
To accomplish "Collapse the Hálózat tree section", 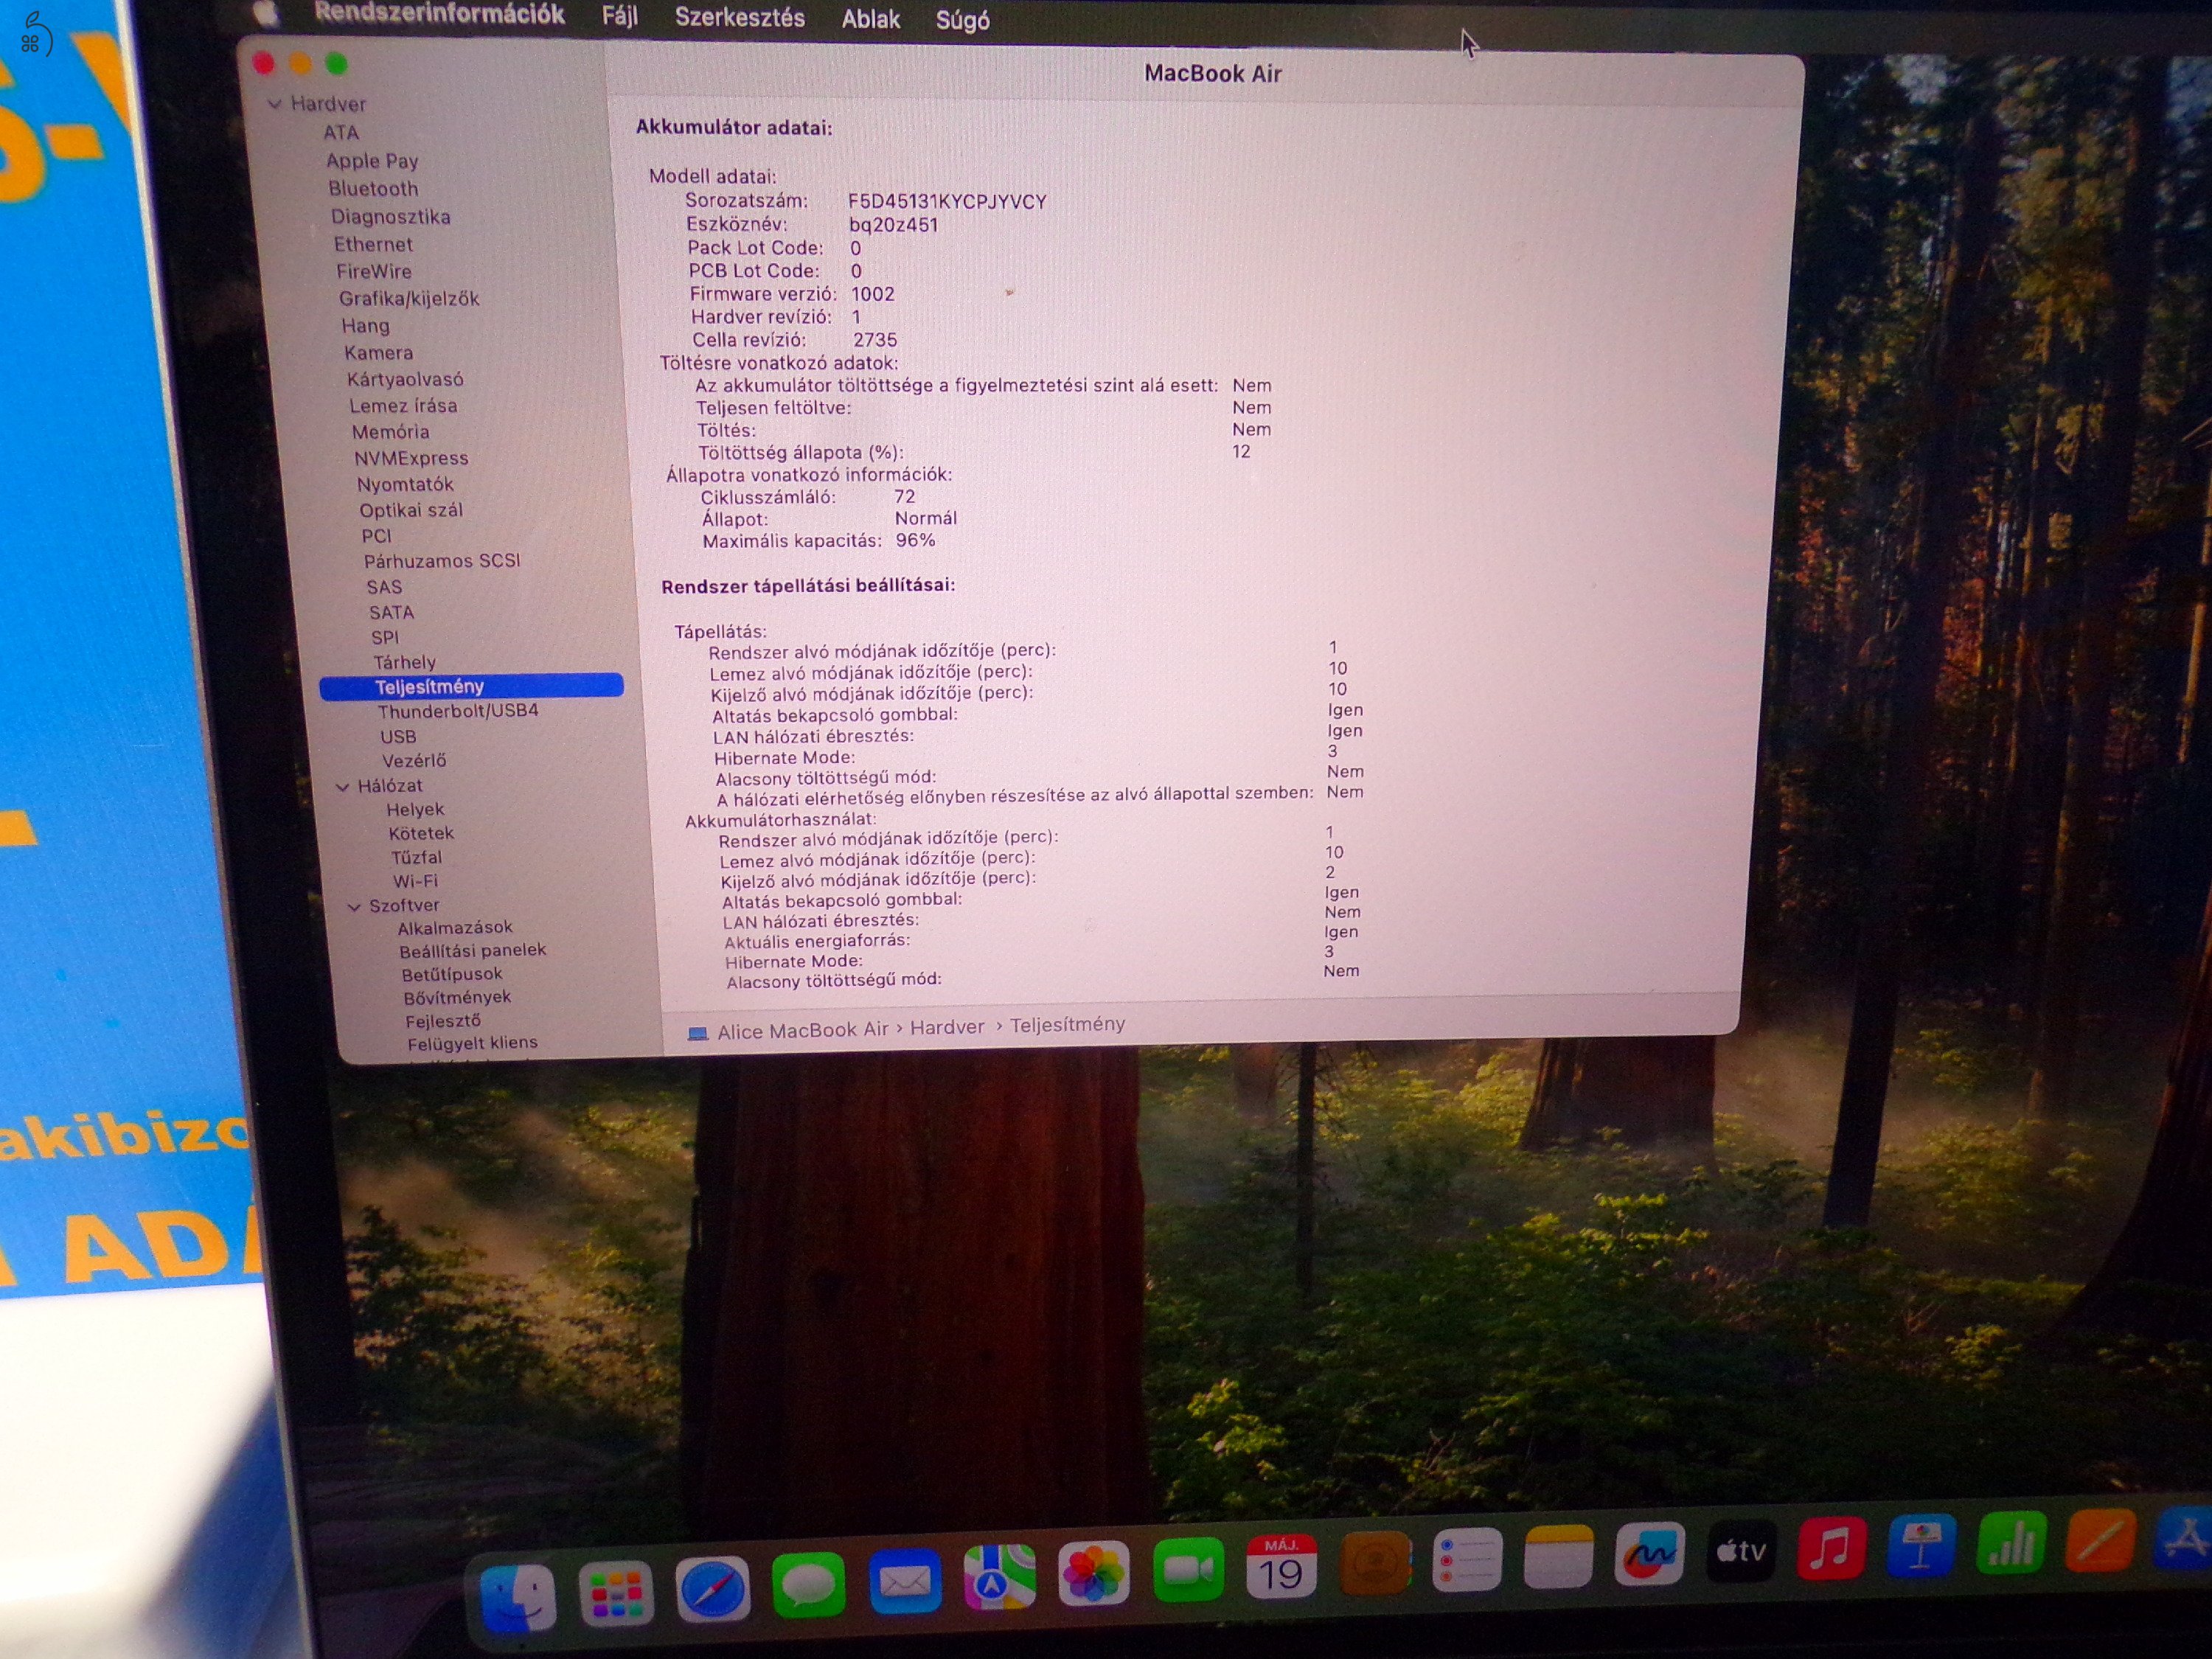I will pyautogui.click(x=343, y=787).
